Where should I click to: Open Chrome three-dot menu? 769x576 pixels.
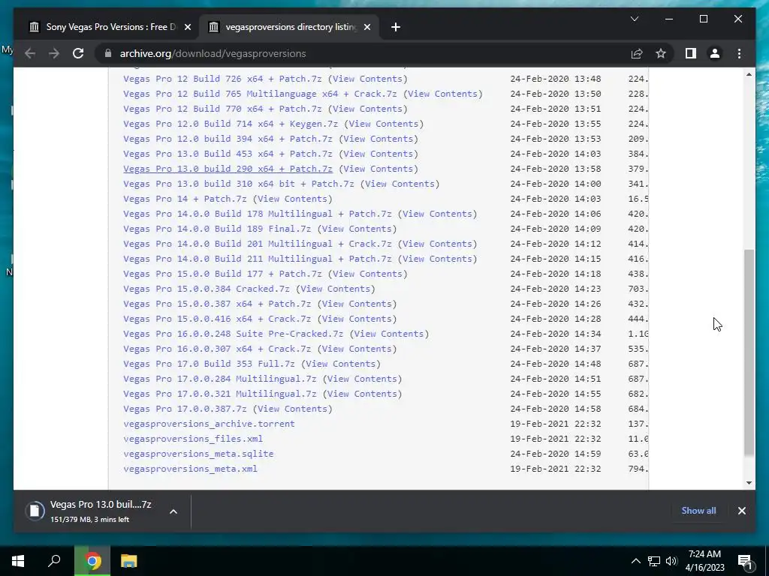[739, 53]
